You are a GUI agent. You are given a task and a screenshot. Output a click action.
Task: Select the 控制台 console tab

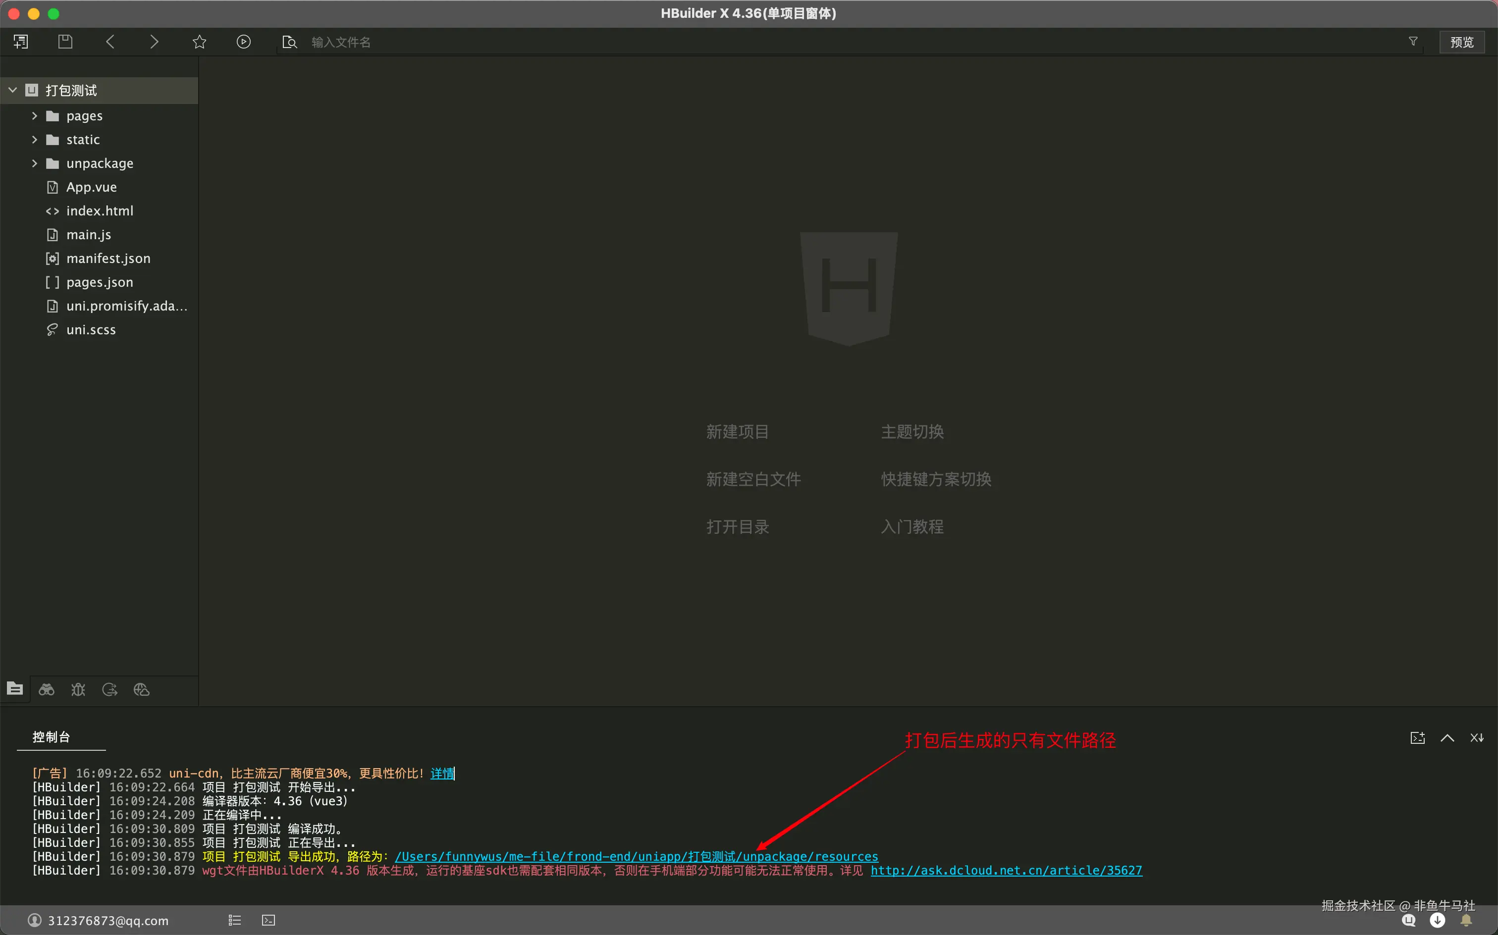click(x=52, y=736)
